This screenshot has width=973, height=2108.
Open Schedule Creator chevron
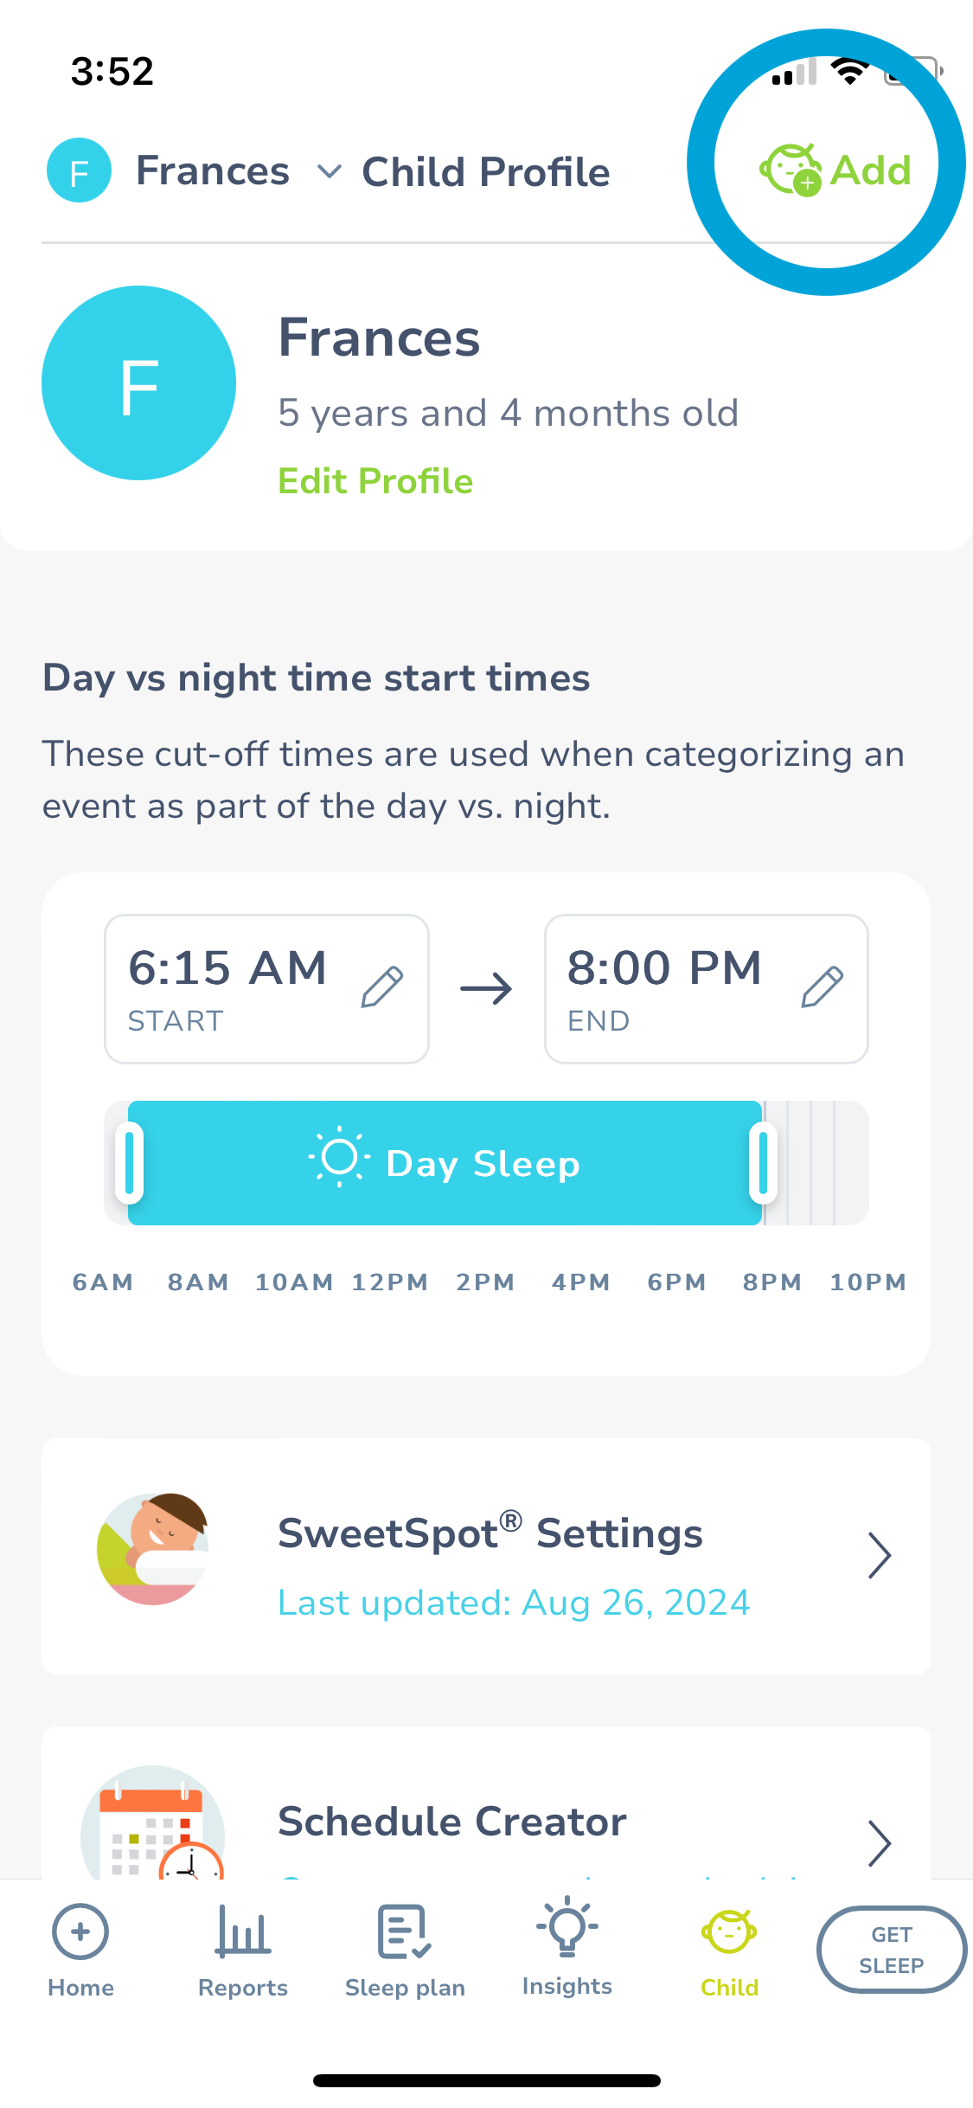[880, 1843]
